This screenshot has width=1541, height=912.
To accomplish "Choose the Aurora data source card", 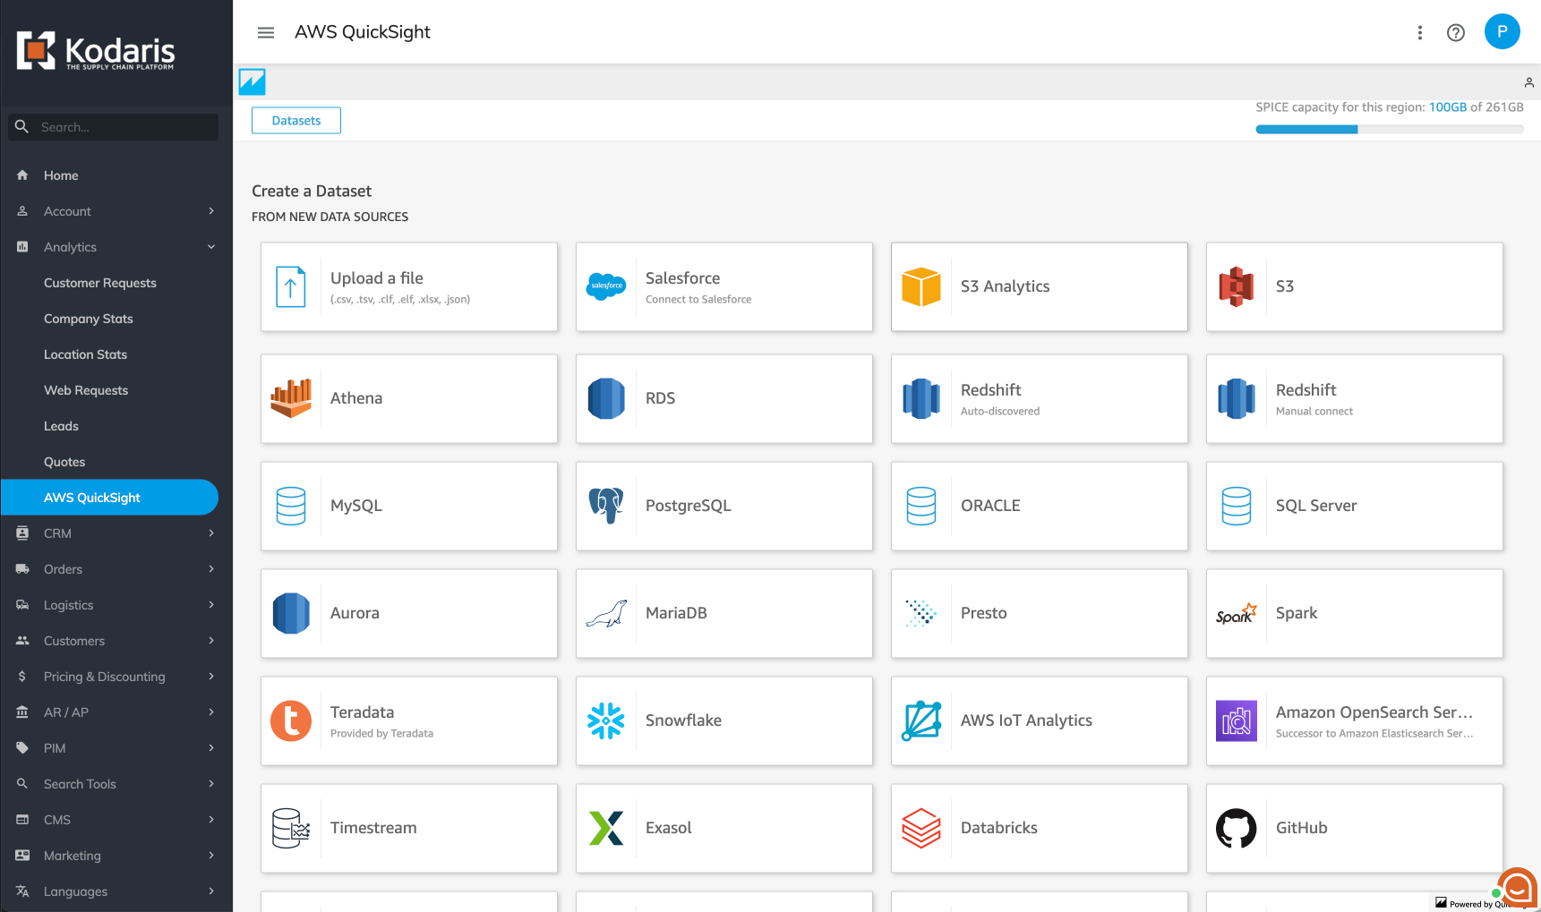I will [x=409, y=613].
